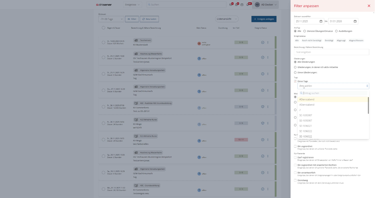Image resolution: width=375 pixels, height=198 pixels.
Task: Uncheck the Diese Tags checkbox
Action: [x=295, y=81]
